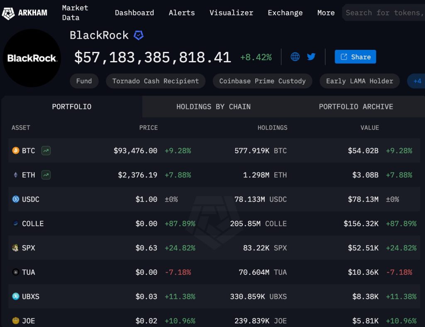Open the Tornado Cash Recipient tag
The image size is (425, 327).
coord(155,81)
